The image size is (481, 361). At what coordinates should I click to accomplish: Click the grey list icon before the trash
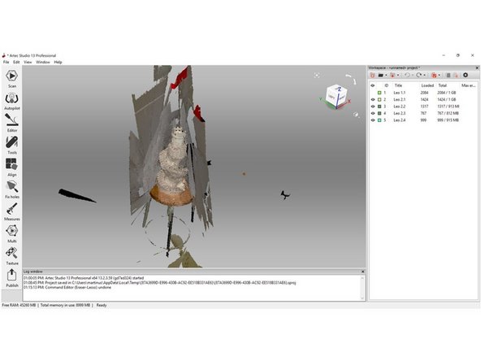pyautogui.click(x=448, y=75)
